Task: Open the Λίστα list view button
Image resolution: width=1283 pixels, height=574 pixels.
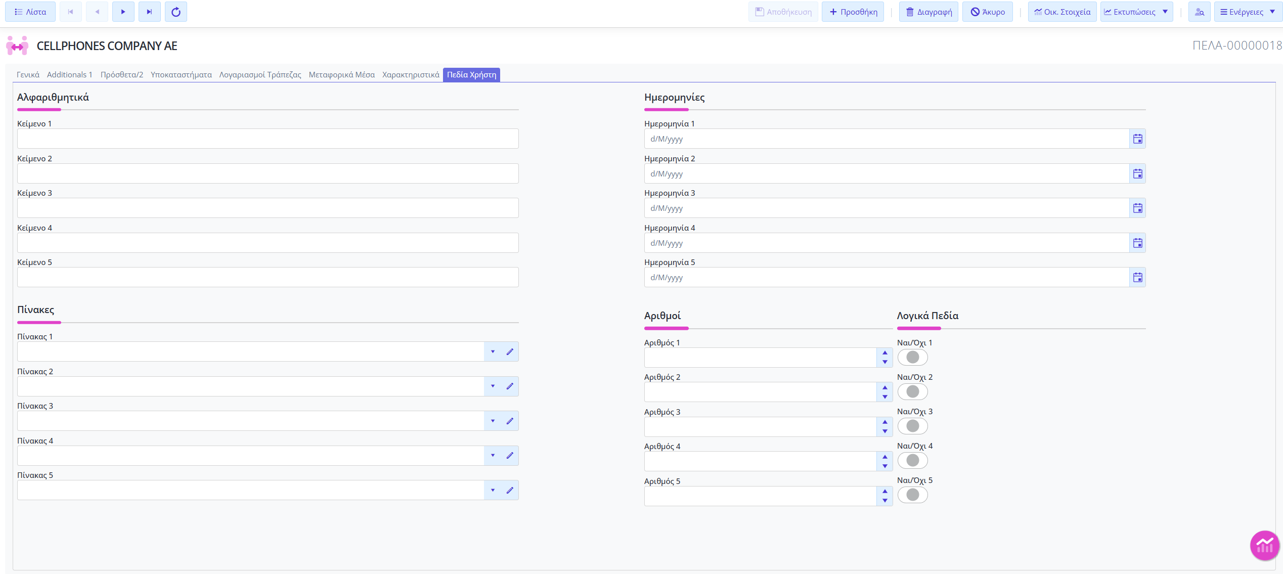Action: [x=30, y=12]
